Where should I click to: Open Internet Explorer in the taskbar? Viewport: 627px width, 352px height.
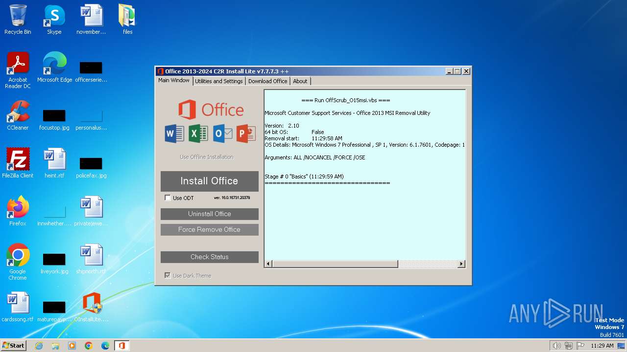[x=39, y=346]
